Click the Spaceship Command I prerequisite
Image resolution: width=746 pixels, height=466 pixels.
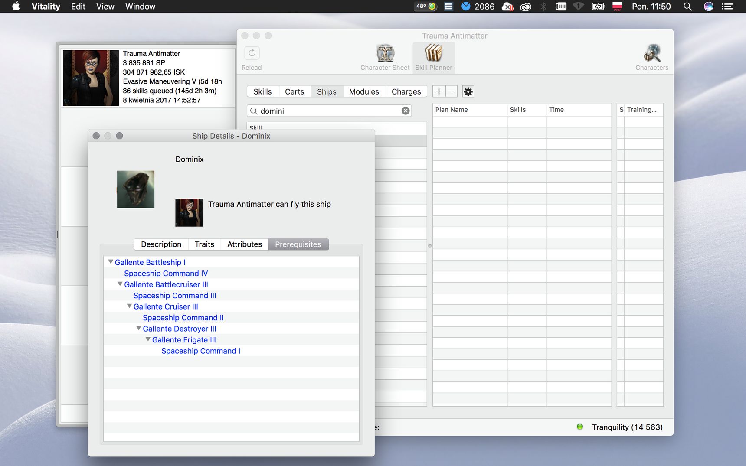pos(201,351)
